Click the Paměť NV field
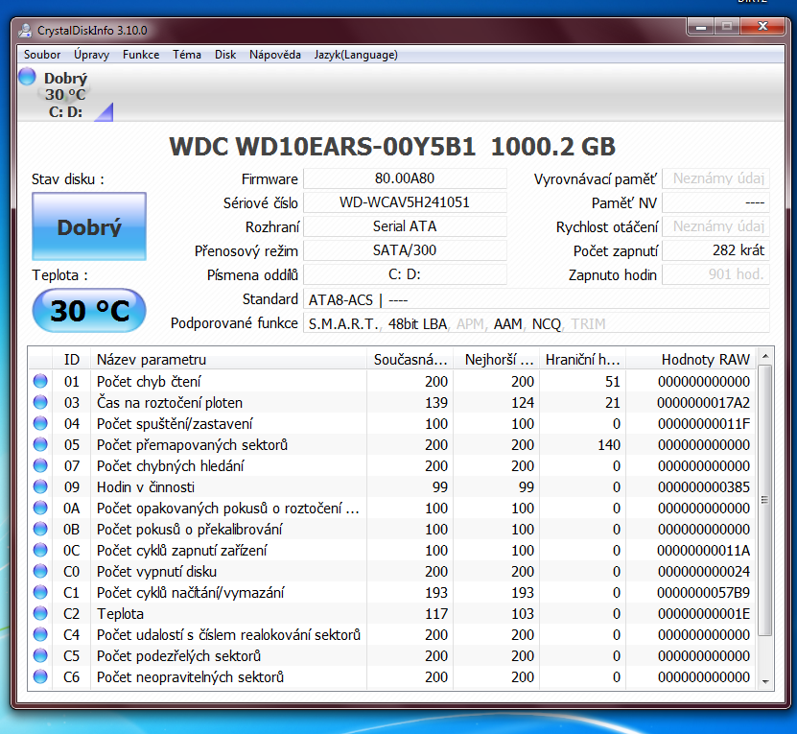The width and height of the screenshot is (797, 734). 715,202
